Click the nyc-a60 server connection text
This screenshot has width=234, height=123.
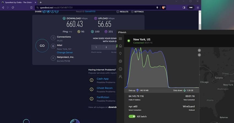(133, 106)
